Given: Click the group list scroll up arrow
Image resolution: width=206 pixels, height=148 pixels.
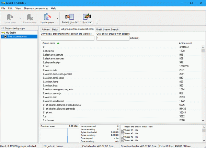Looking at the screenshot, I should pyautogui.click(x=203, y=47).
